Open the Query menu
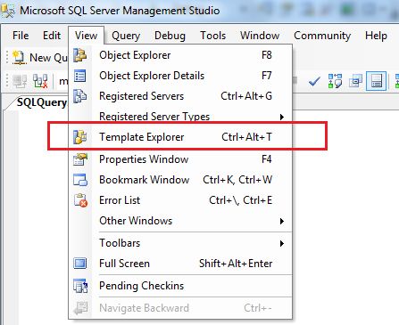 126,36
